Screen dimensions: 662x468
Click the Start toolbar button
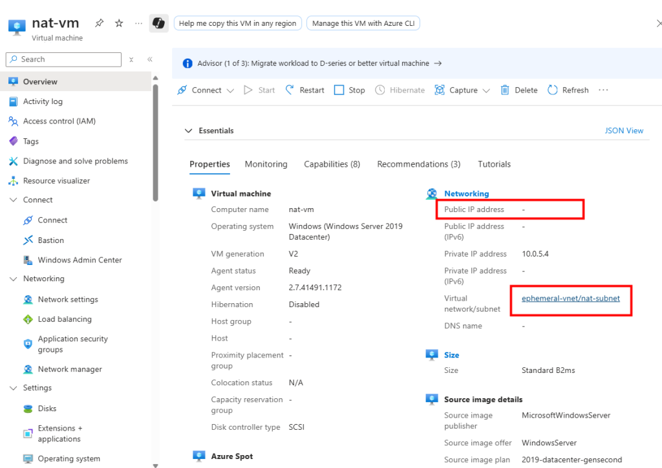tap(260, 90)
